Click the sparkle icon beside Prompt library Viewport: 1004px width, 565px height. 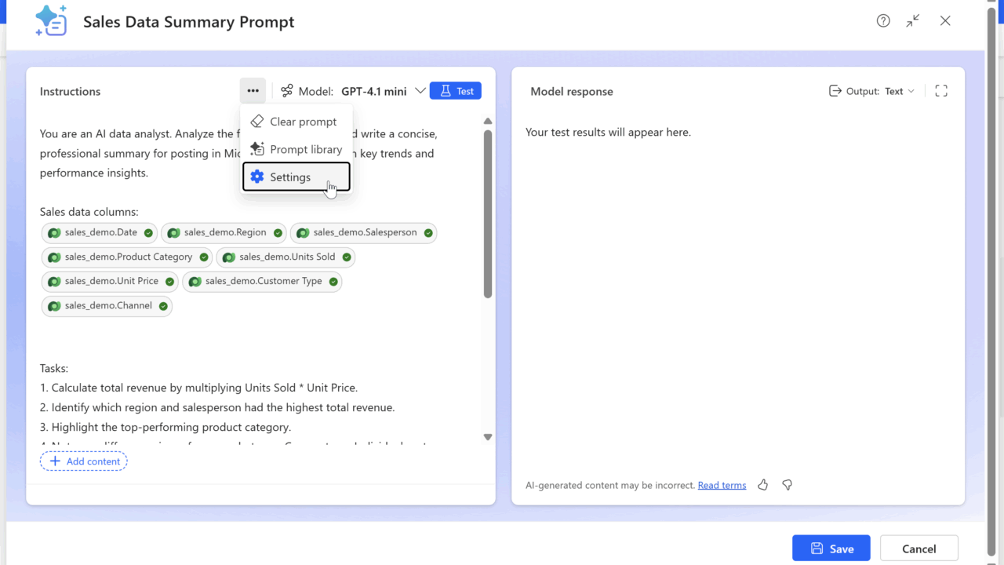point(256,149)
